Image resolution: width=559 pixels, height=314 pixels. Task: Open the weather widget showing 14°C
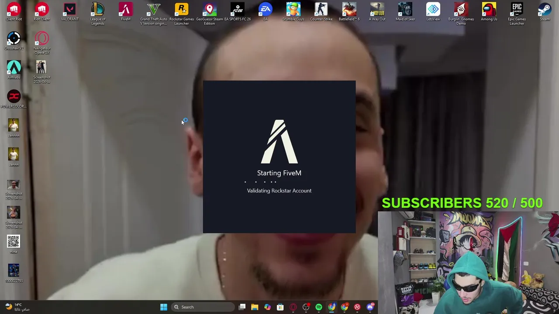tap(17, 307)
